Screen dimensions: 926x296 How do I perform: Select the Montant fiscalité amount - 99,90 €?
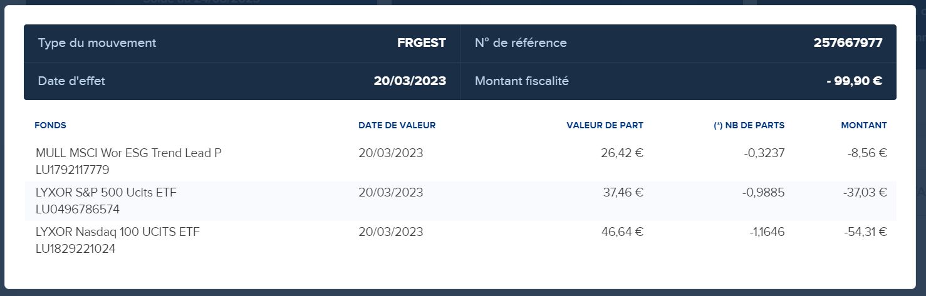(x=855, y=81)
